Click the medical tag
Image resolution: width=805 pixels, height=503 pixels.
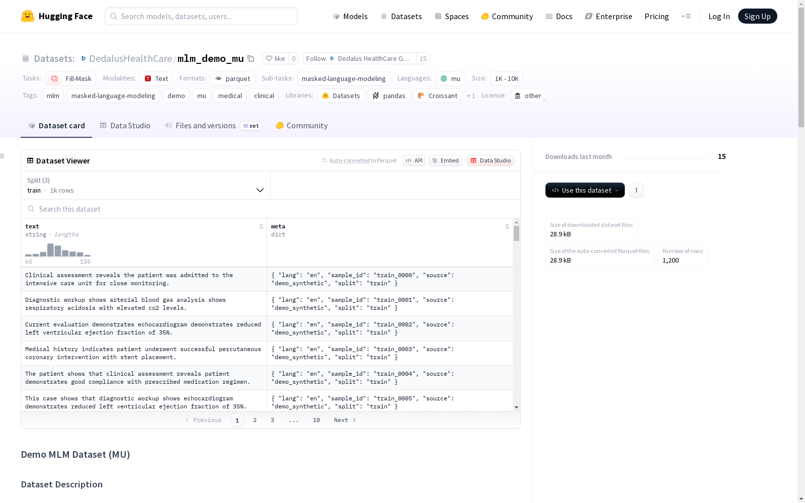(230, 96)
